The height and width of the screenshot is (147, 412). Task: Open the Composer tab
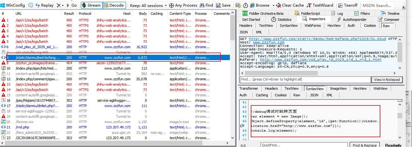click(388, 19)
